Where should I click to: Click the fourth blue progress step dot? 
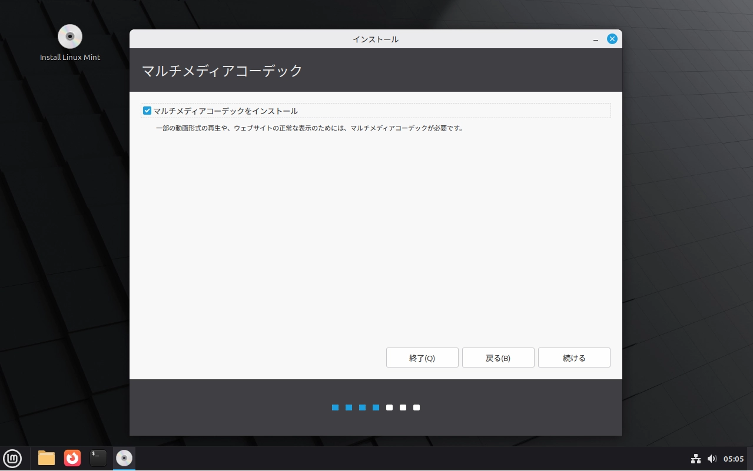[x=376, y=407]
